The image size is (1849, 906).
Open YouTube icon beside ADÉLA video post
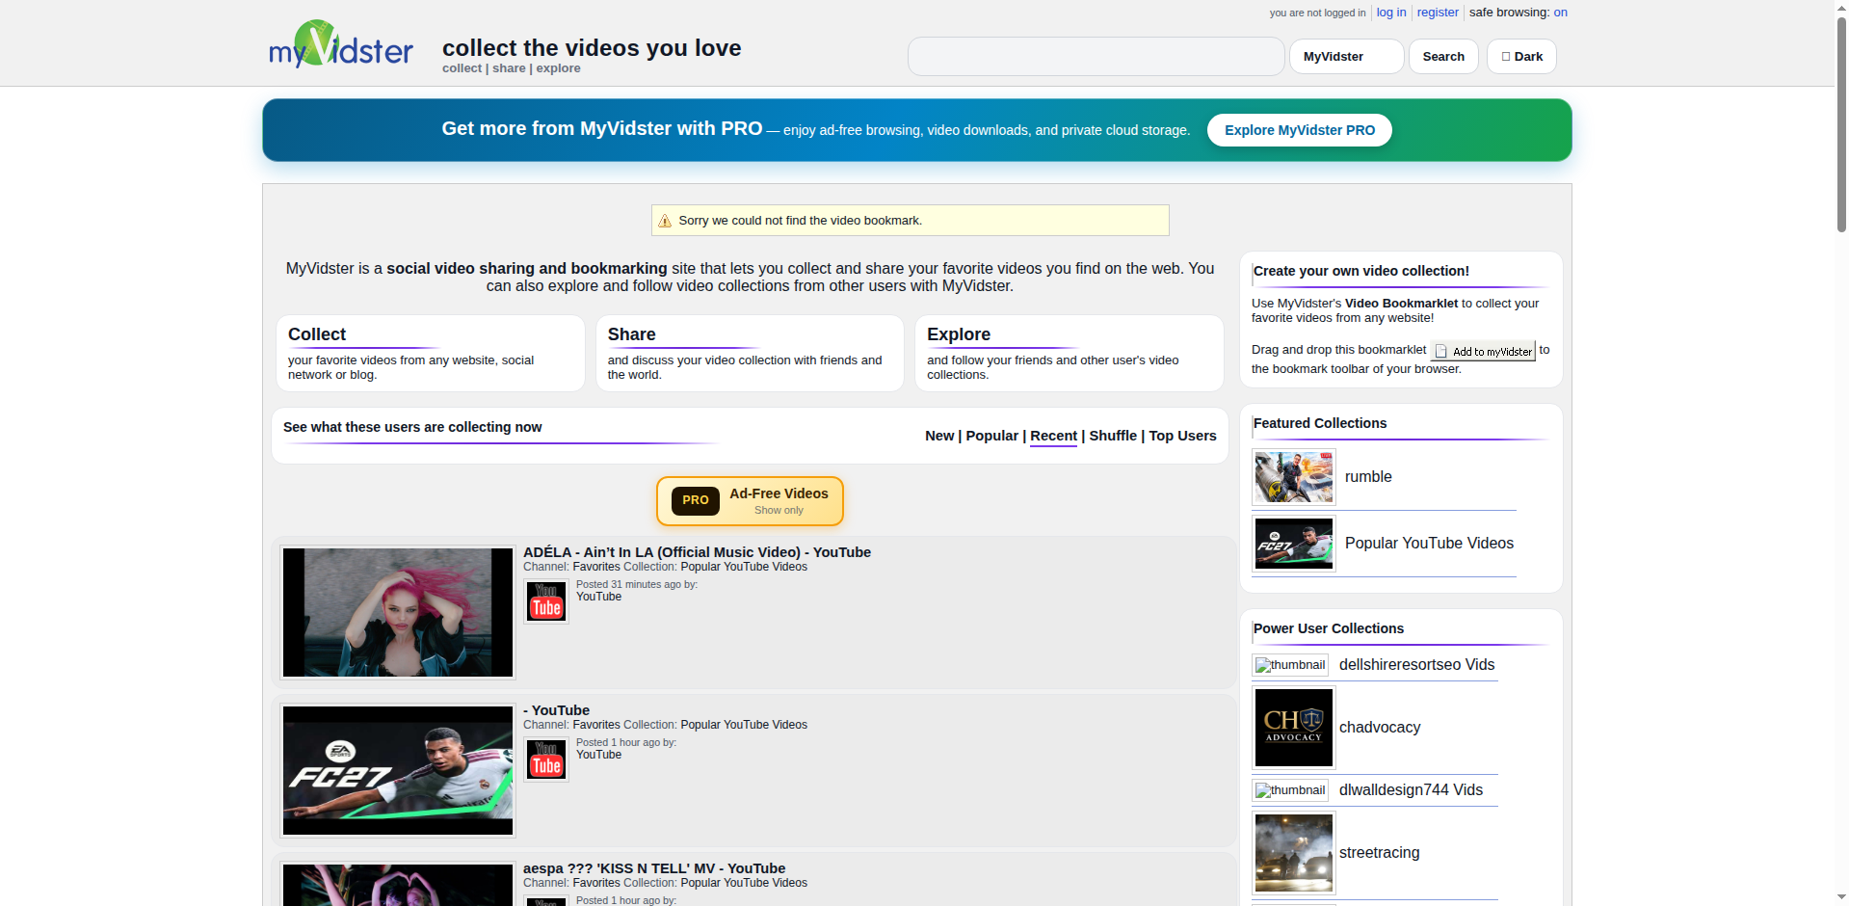(546, 601)
